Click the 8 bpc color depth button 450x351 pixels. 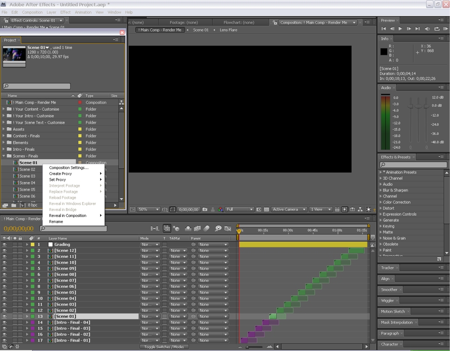pyautogui.click(x=33, y=205)
